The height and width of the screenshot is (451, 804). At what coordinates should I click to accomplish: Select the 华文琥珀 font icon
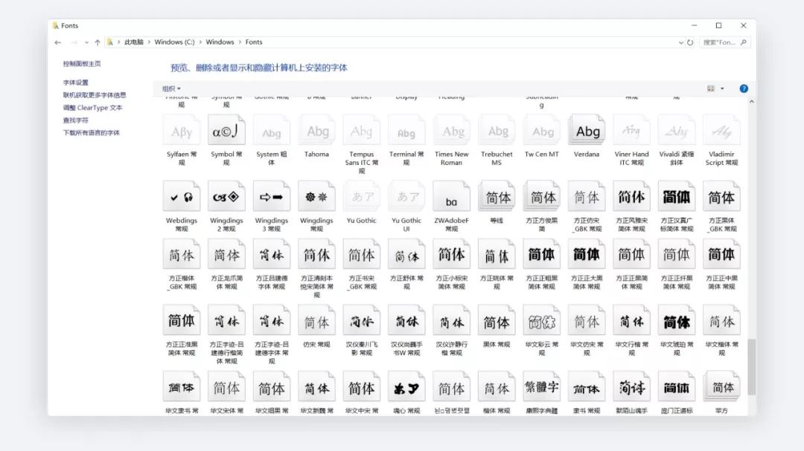[676, 321]
